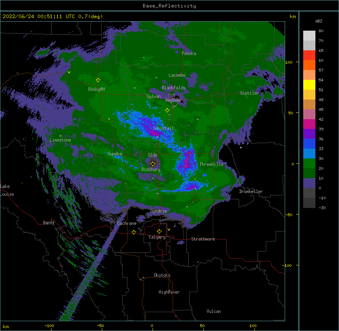339x331 pixels.
Task: Click the yellow V marker northwest of RockyMH
Action: click(69, 72)
